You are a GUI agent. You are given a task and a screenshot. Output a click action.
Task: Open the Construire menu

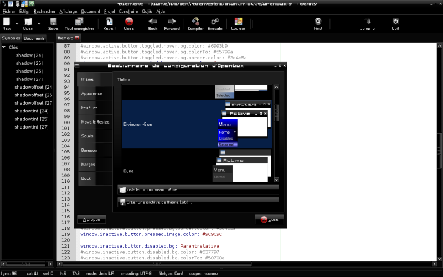coord(128,11)
